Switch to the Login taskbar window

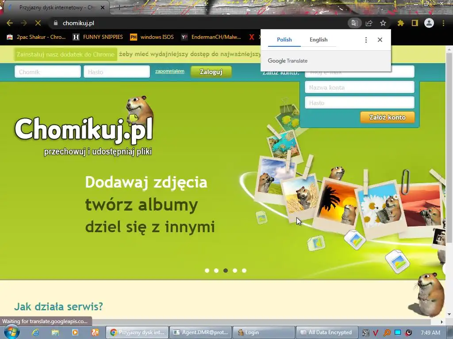pos(264,332)
